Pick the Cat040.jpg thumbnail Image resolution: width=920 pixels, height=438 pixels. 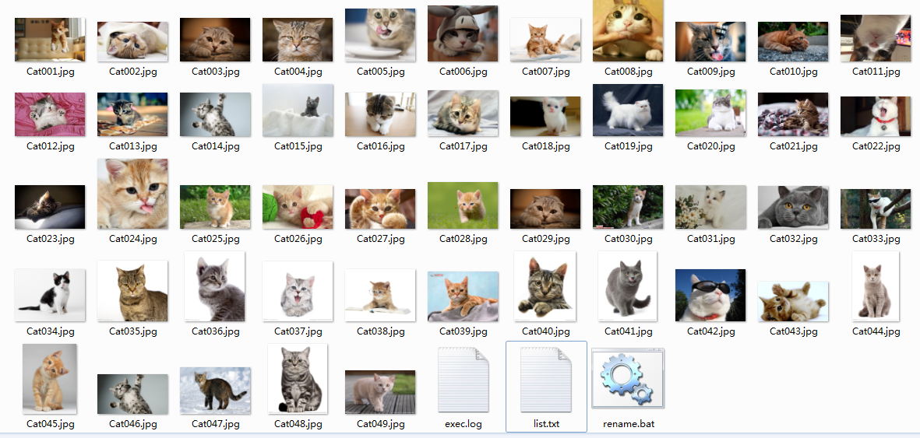pos(545,286)
